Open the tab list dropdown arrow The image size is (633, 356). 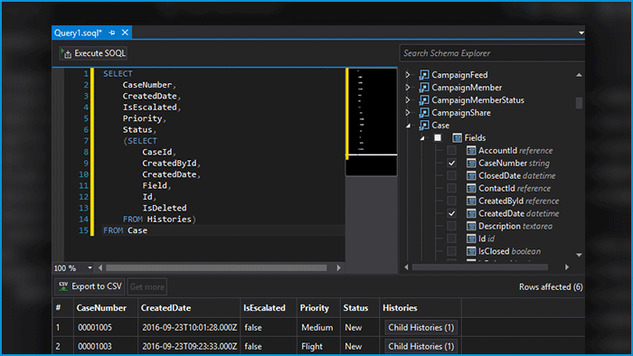[x=581, y=33]
